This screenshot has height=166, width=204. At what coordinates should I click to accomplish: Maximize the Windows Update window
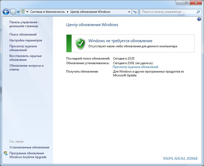tap(186, 3)
